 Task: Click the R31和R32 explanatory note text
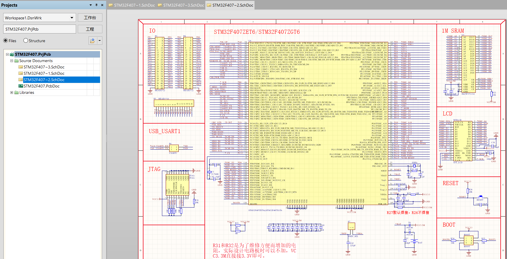coord(255,250)
